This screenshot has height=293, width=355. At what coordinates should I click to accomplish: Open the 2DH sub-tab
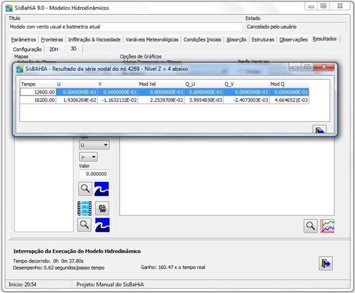click(54, 49)
